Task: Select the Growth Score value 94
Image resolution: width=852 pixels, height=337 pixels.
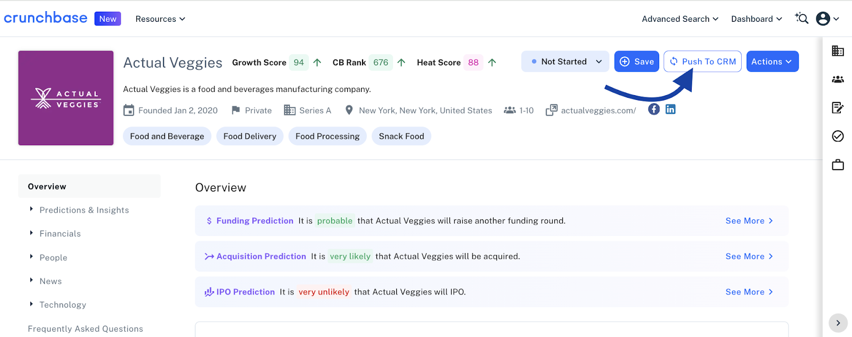Action: [x=299, y=62]
